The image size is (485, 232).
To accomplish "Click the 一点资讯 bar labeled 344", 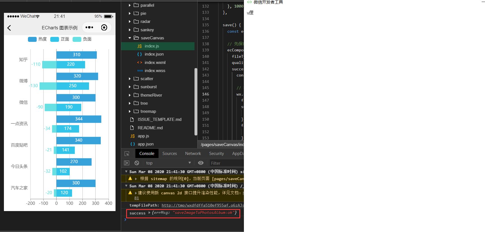I will pyautogui.click(x=79, y=119).
